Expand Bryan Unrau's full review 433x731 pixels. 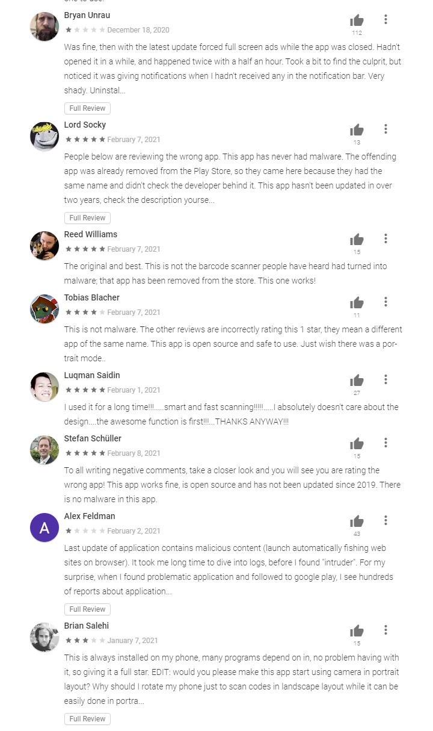pos(87,108)
